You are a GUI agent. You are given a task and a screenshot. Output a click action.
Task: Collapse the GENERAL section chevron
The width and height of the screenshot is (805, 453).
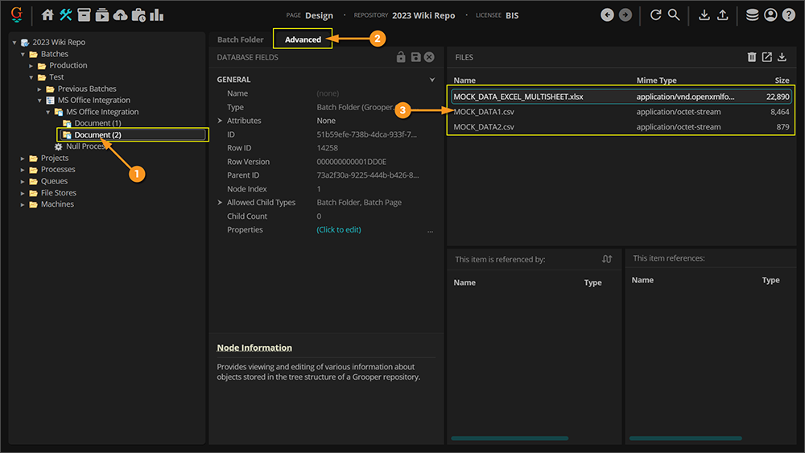tap(432, 80)
